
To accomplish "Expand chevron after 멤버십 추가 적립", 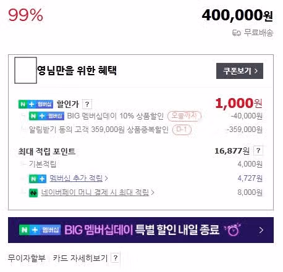I will point(106,178).
